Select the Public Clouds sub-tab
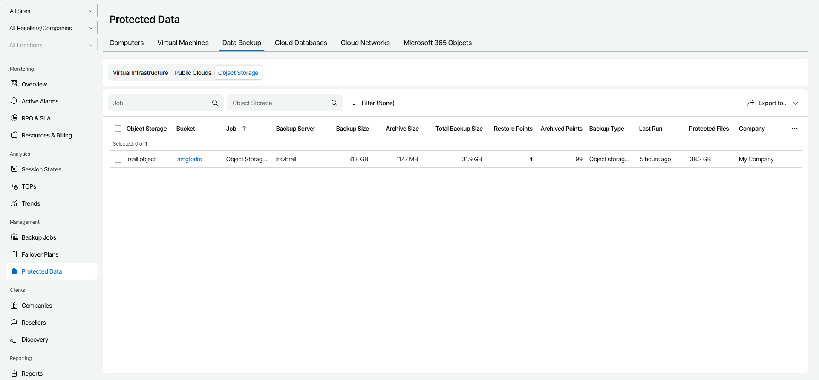 193,73
